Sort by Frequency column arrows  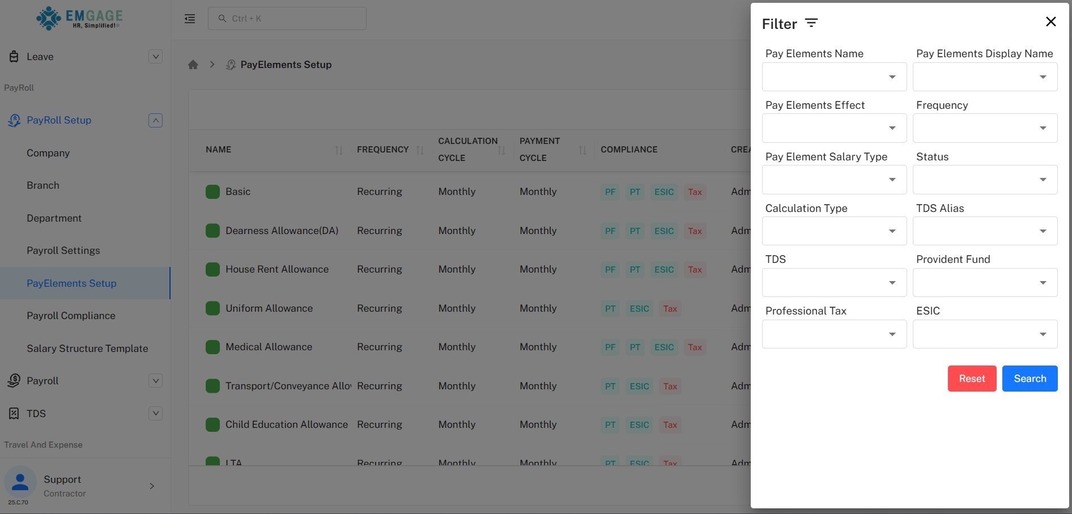420,150
